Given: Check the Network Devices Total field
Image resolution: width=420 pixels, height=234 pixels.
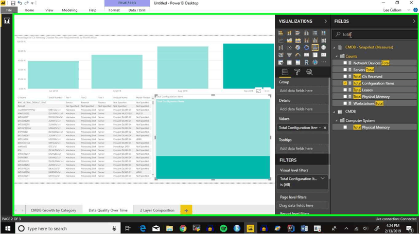Looking at the screenshot, I should (x=345, y=63).
